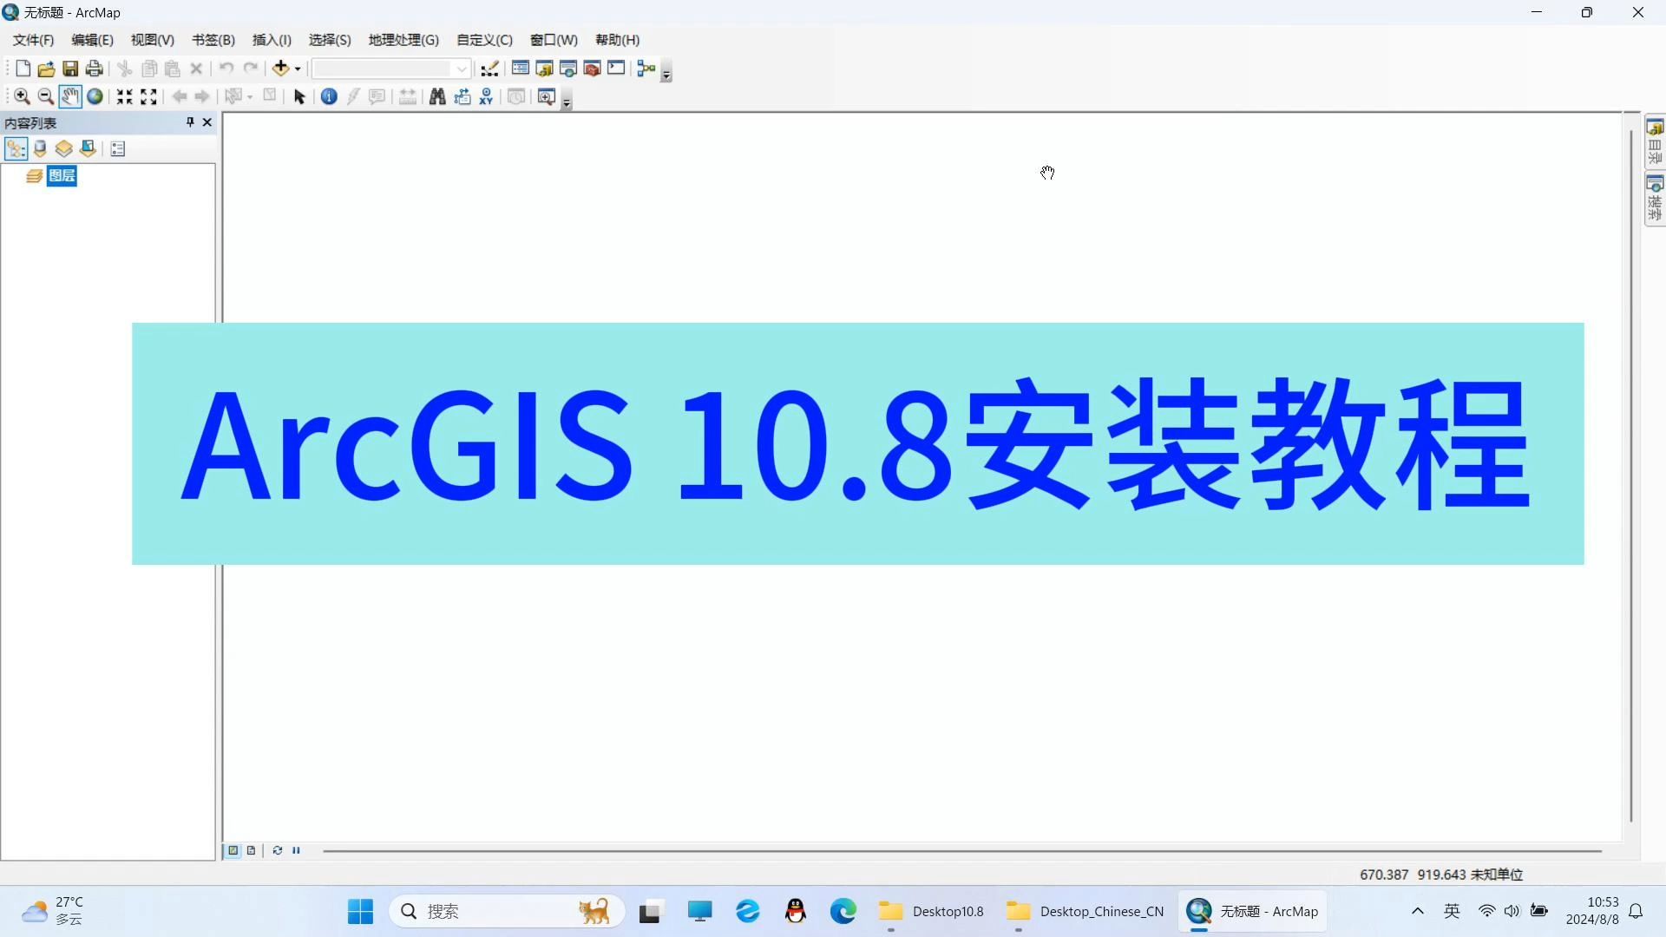Zoom to full extent

click(x=94, y=96)
